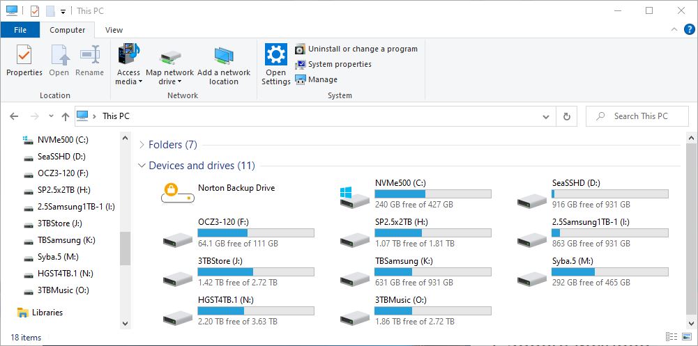Click the Access media icon

pyautogui.click(x=128, y=54)
